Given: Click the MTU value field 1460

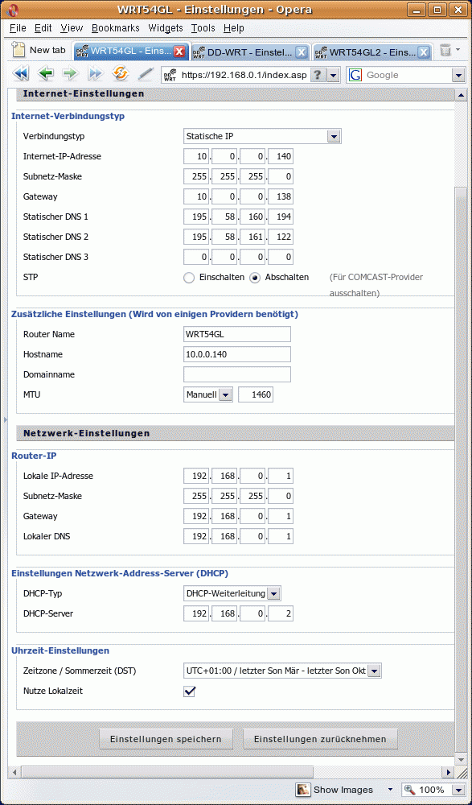Looking at the screenshot, I should pyautogui.click(x=256, y=394).
